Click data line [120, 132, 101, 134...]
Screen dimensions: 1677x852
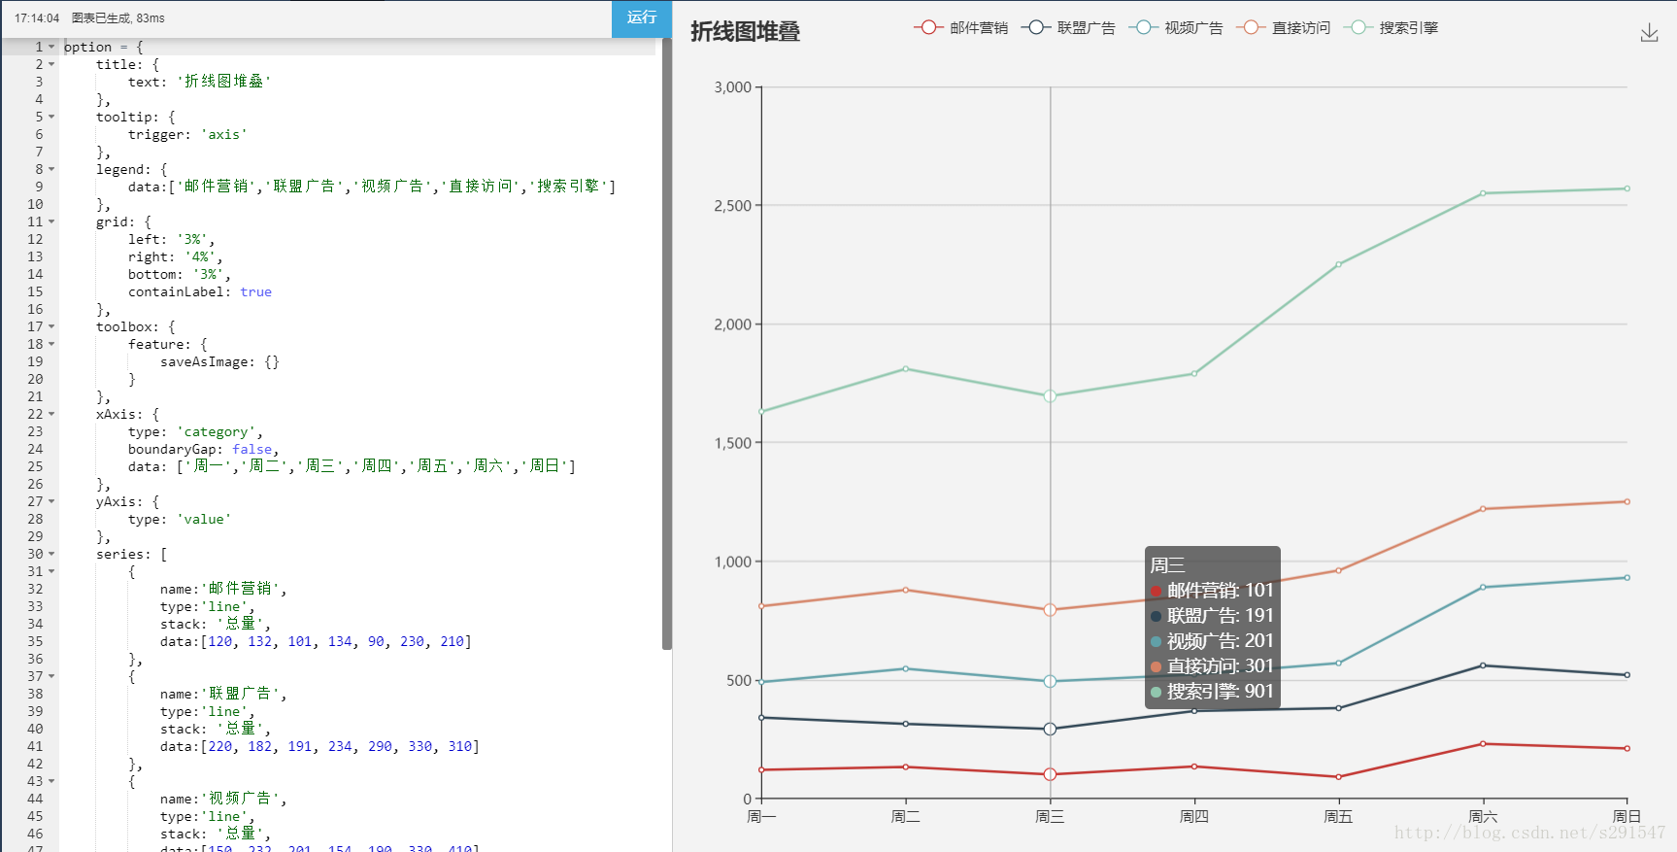tap(316, 641)
